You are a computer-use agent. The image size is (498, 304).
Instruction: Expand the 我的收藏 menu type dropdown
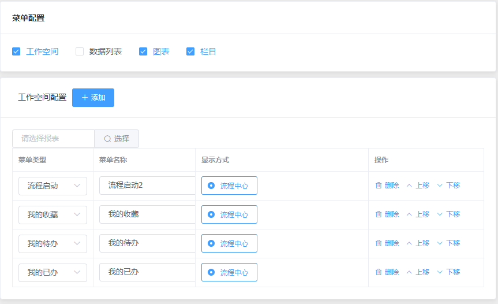(x=53, y=214)
